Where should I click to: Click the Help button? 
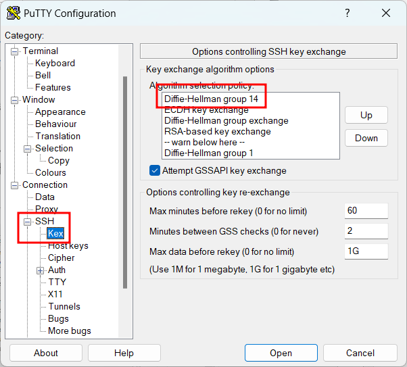124,353
